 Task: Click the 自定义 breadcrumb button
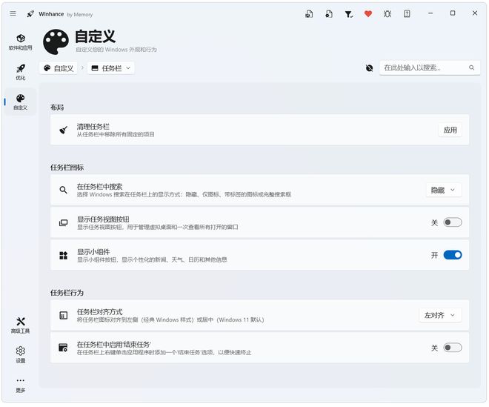[x=59, y=68]
